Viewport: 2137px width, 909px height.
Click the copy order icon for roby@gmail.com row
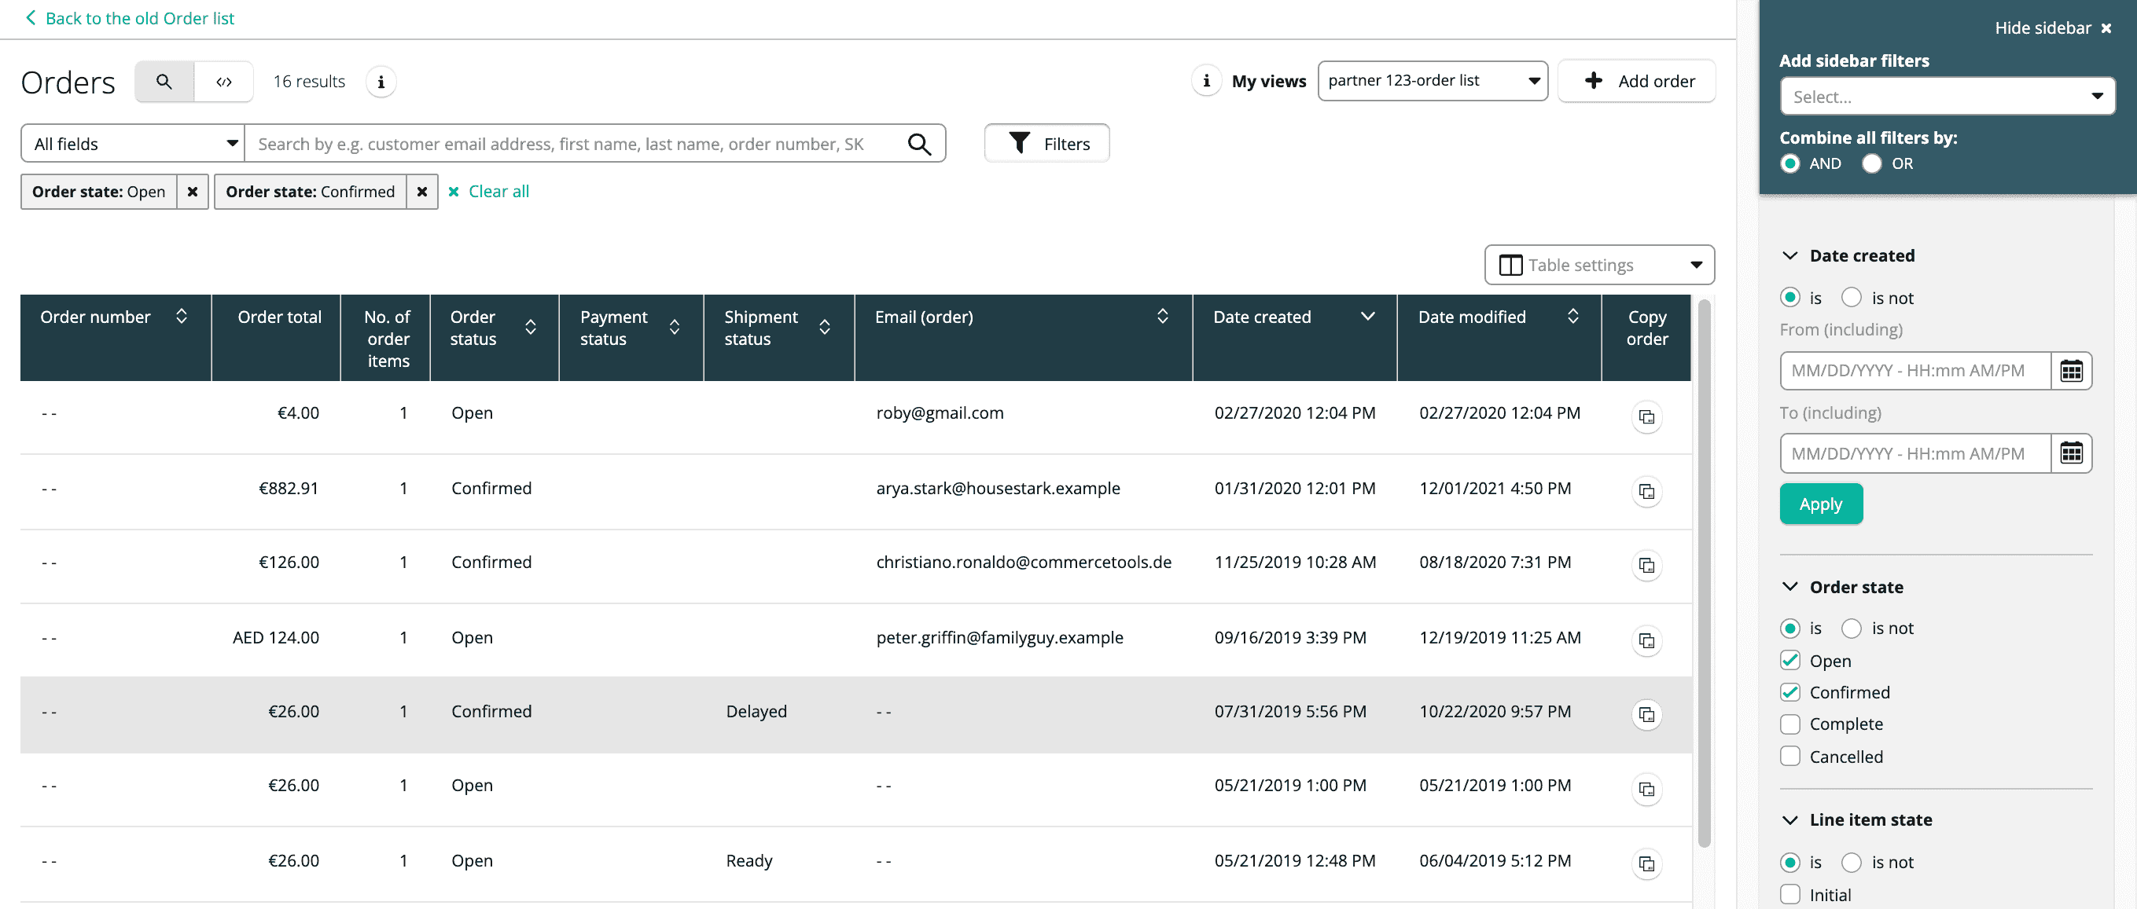(x=1646, y=417)
